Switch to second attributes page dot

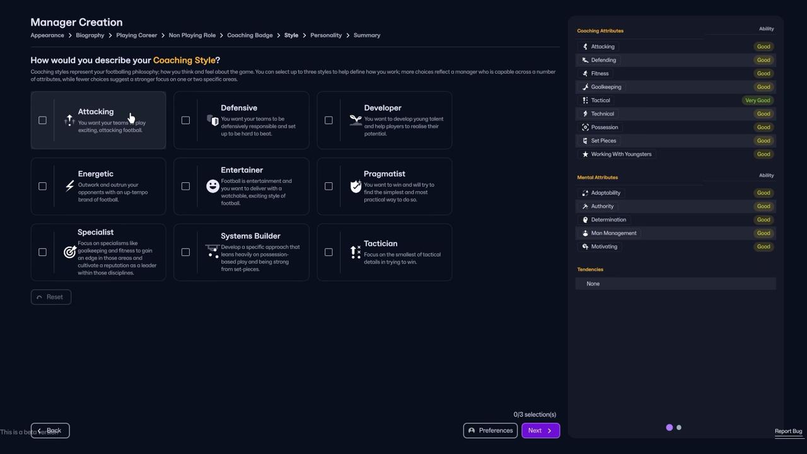pyautogui.click(x=679, y=428)
